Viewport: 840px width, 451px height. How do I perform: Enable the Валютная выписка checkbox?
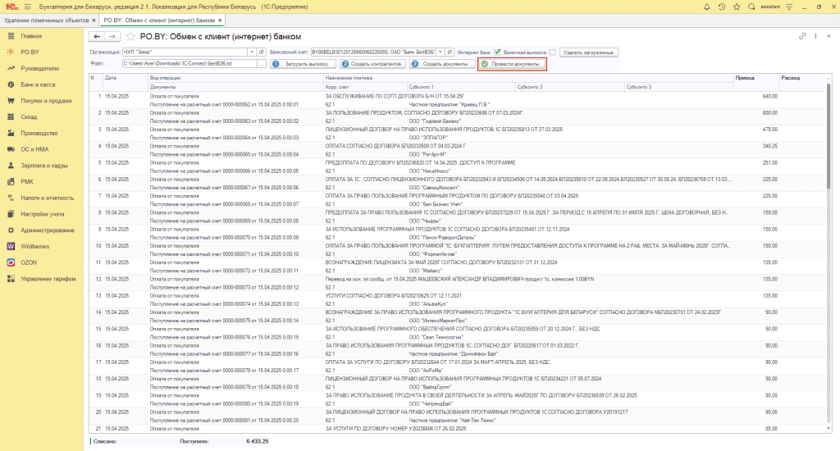coord(552,52)
